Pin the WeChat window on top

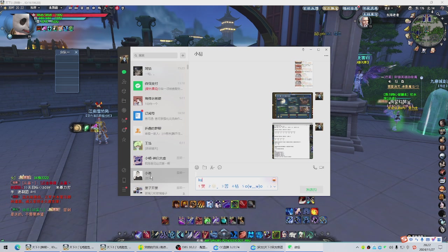303,50
